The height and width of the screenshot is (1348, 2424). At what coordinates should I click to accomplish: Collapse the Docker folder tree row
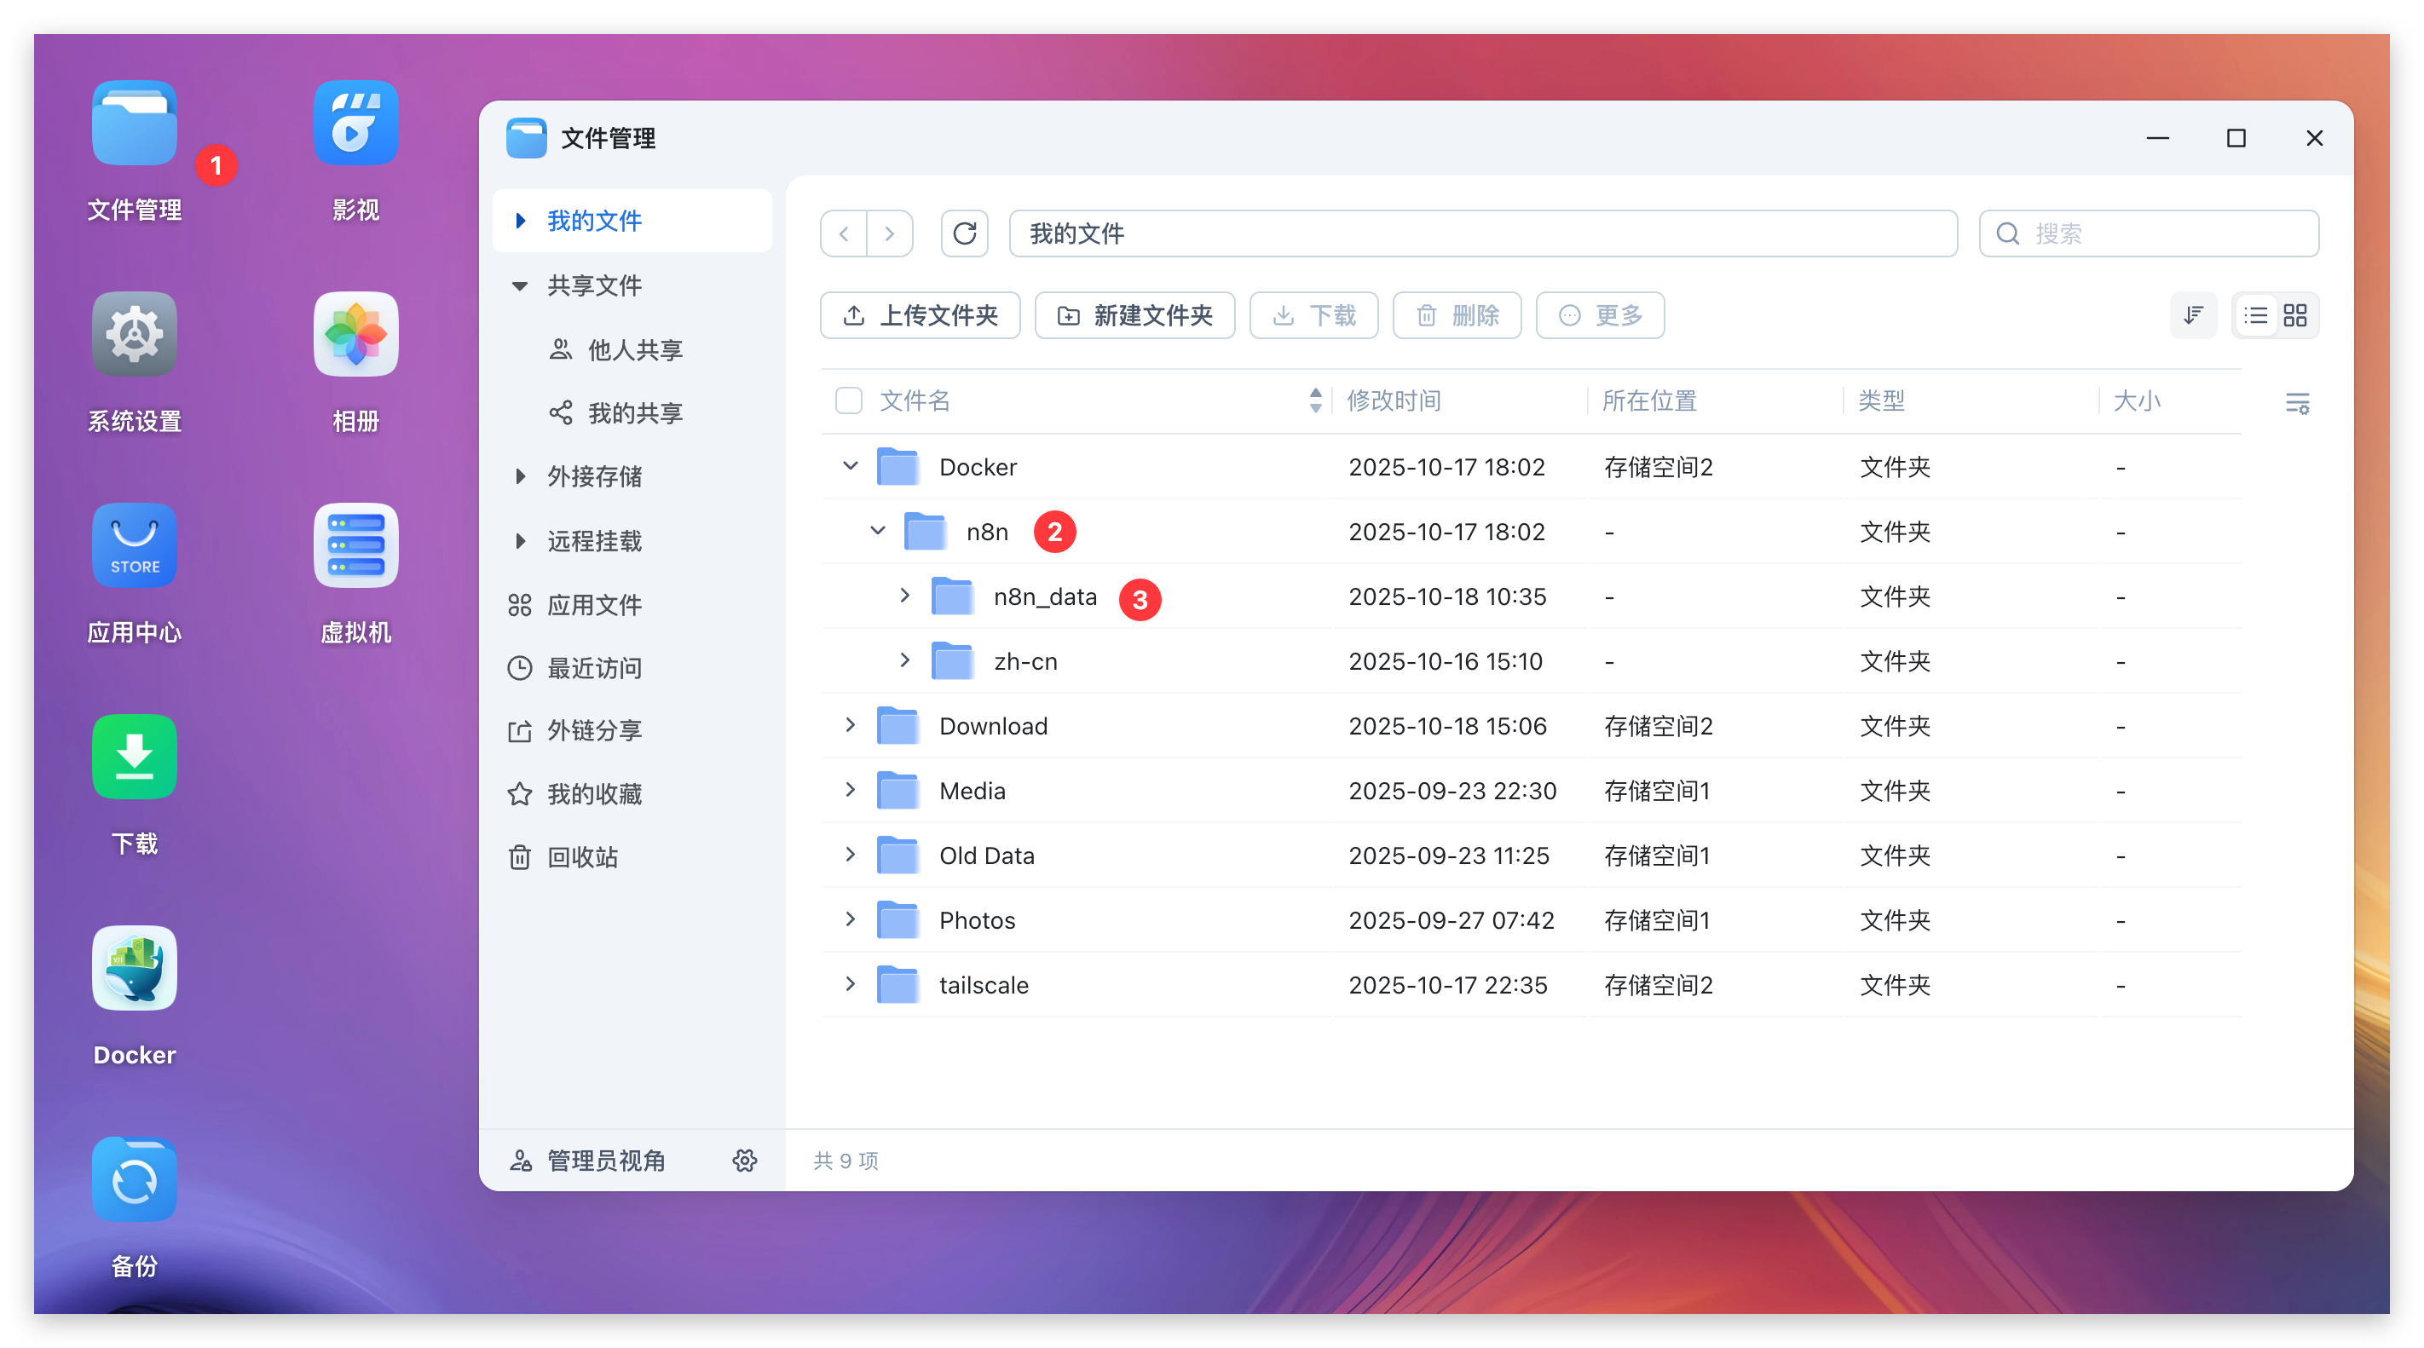coord(851,467)
